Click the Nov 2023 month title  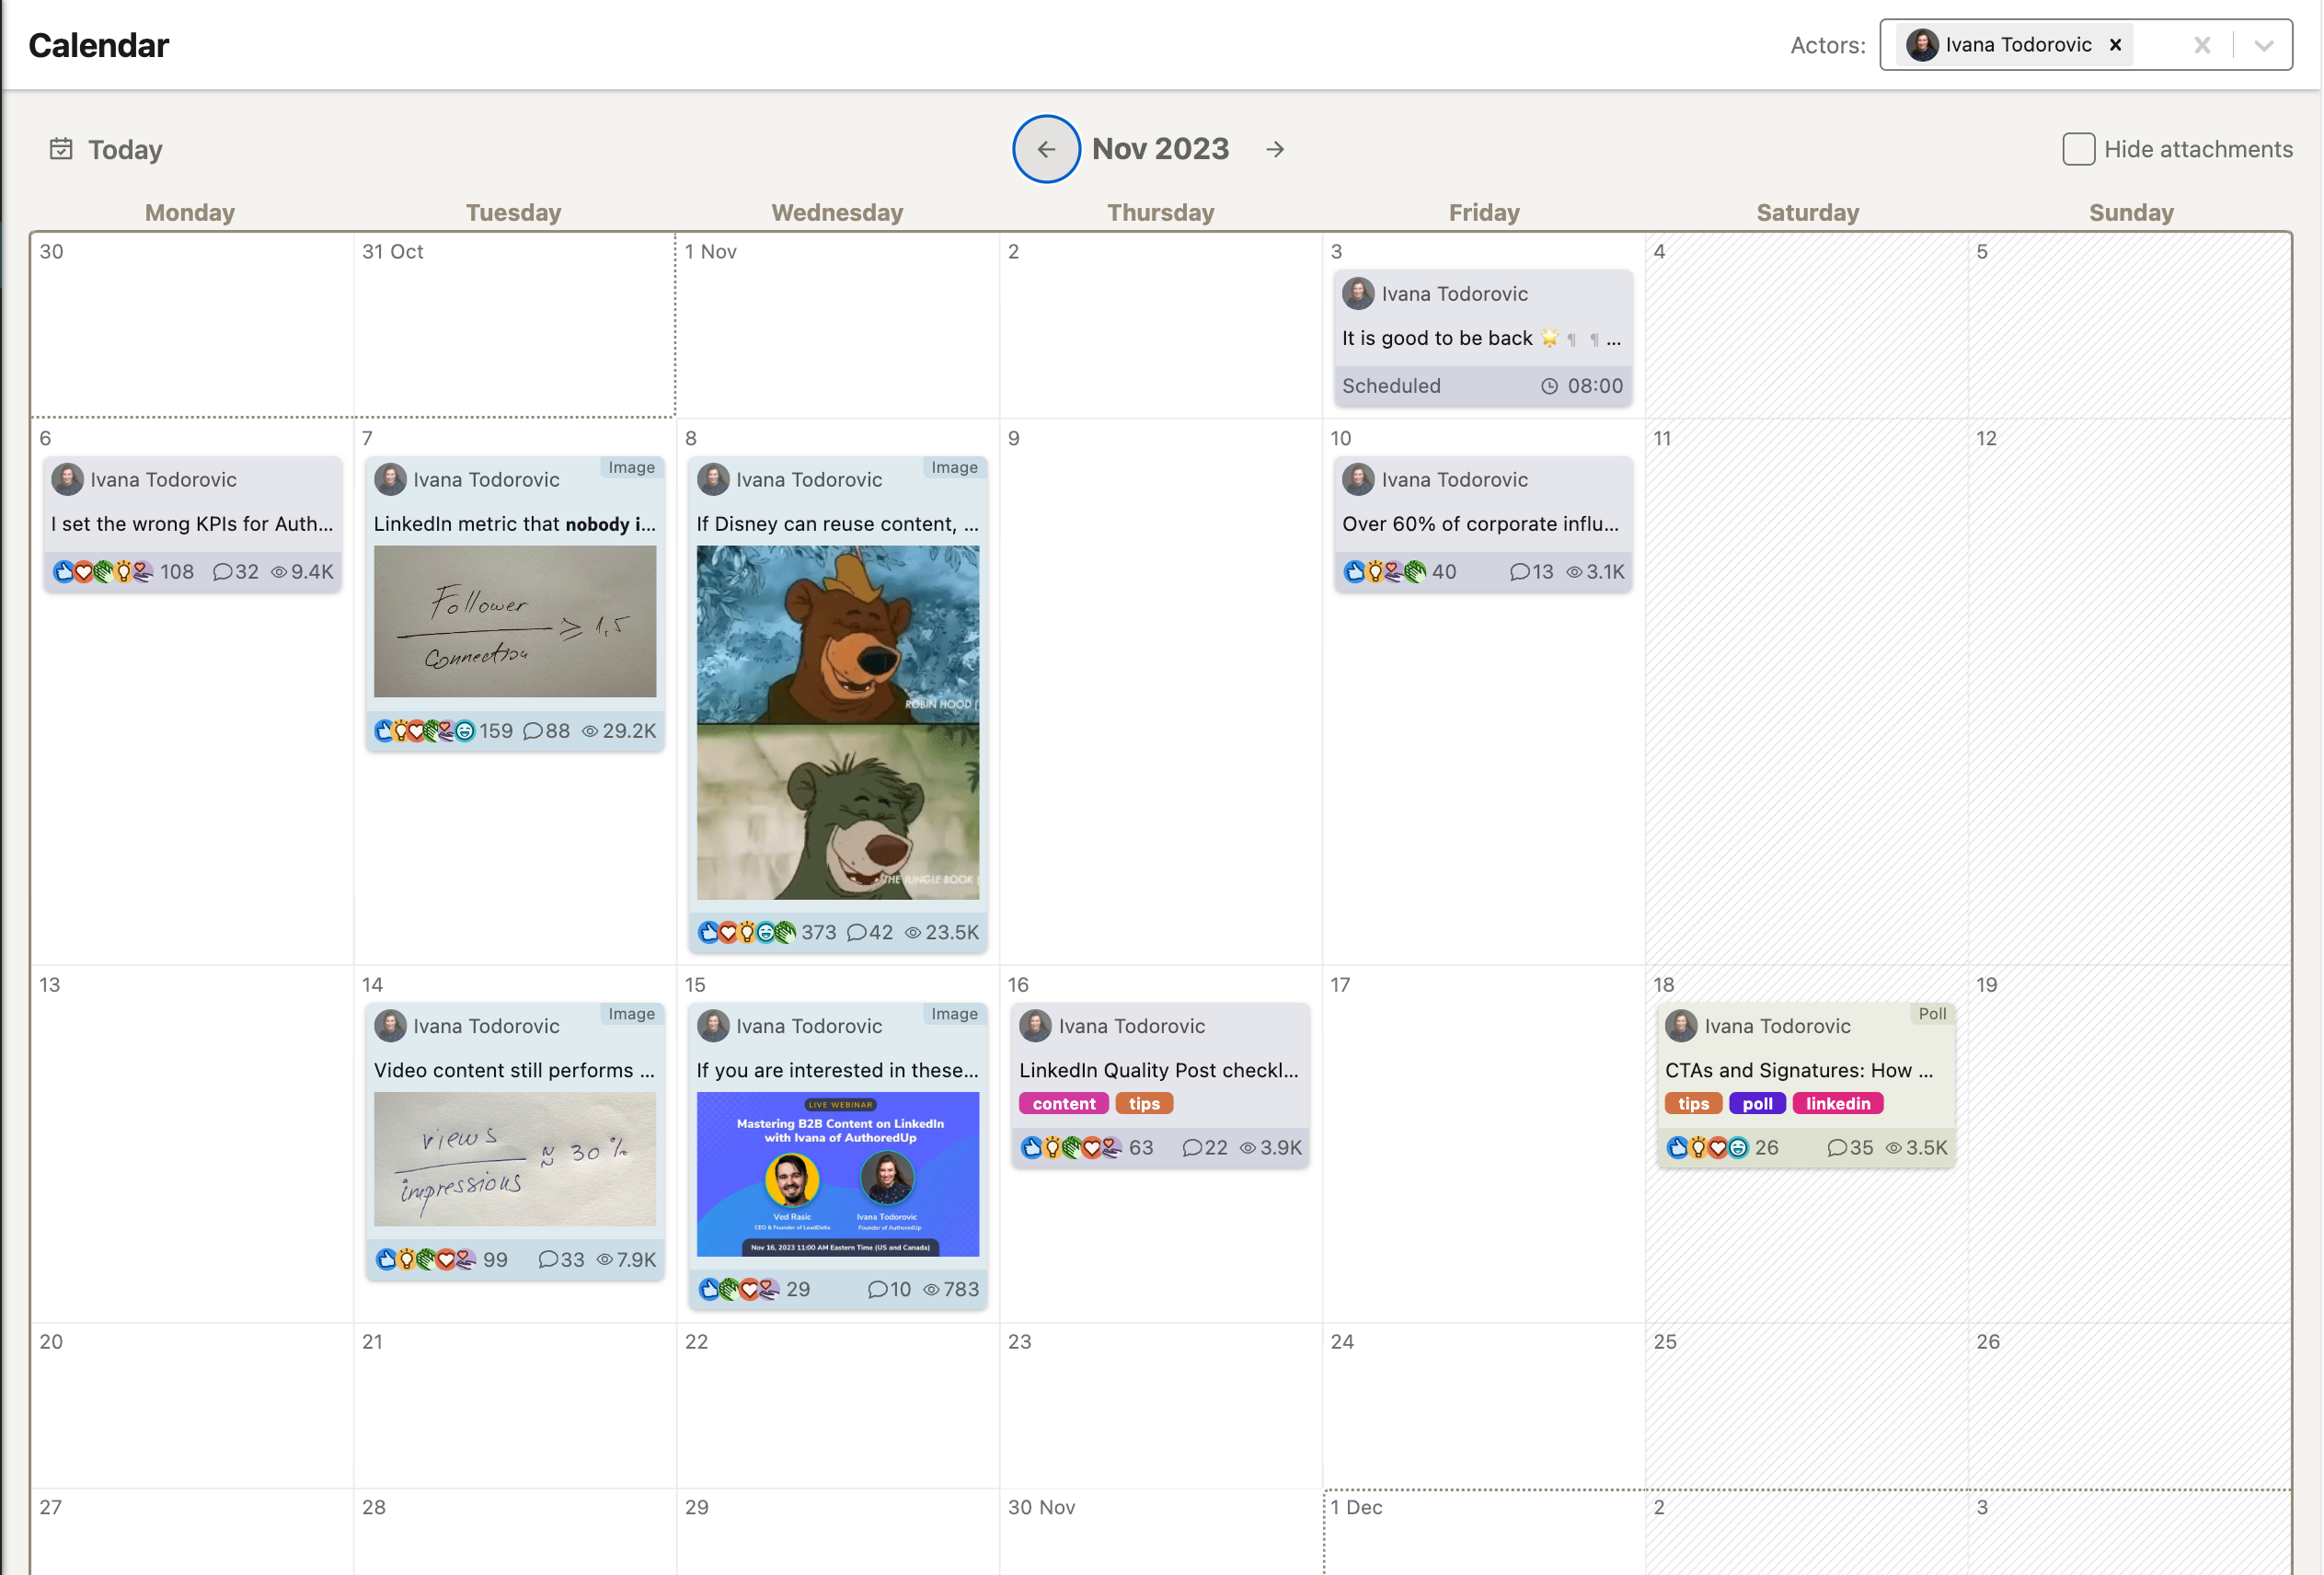tap(1160, 149)
